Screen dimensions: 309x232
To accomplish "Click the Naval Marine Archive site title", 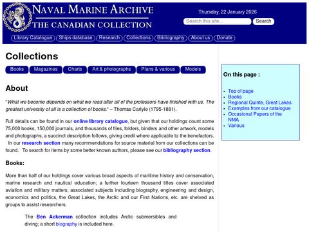I will [x=93, y=10].
